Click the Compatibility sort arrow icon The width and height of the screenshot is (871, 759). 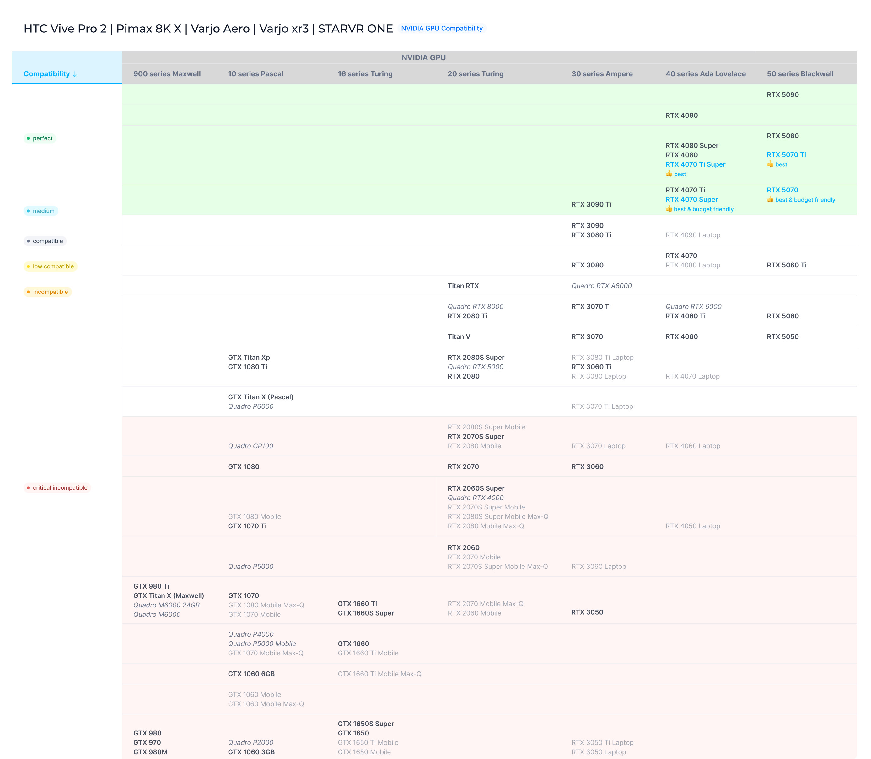(75, 74)
